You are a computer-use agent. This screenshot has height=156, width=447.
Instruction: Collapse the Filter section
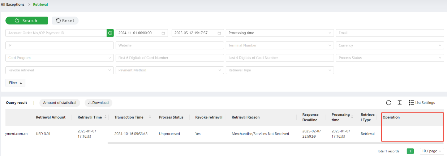point(15,83)
